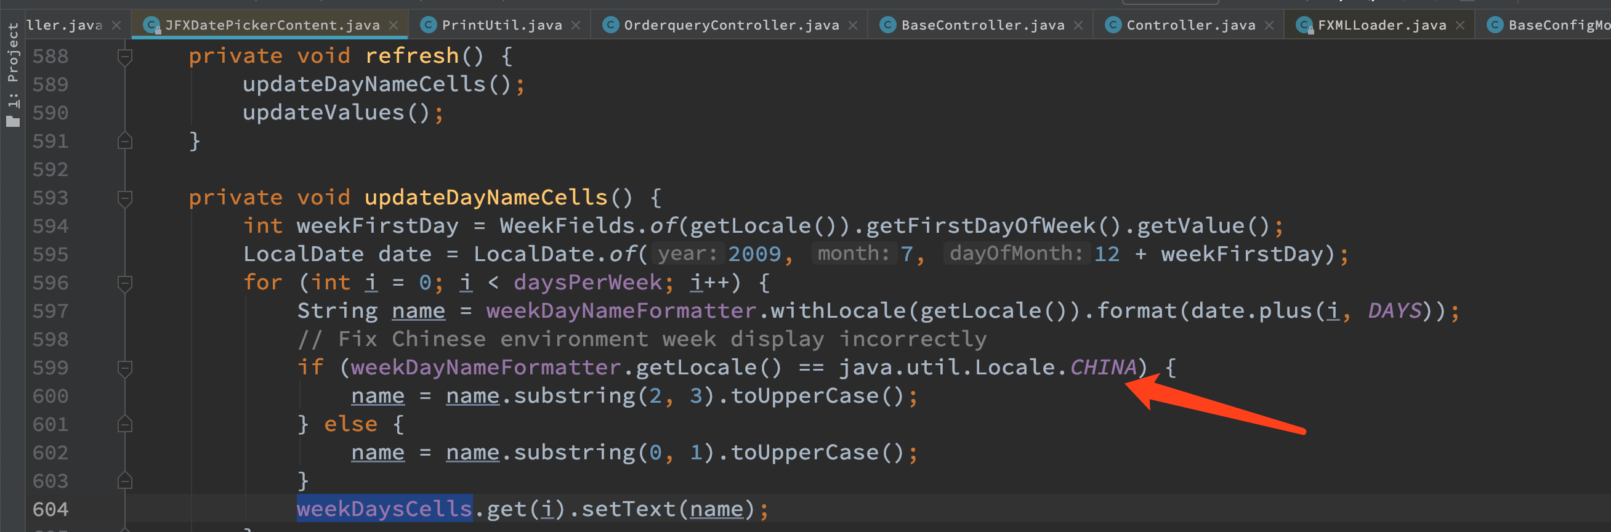Open the Controller.java editor tab
This screenshot has width=1611, height=532.
[1191, 25]
